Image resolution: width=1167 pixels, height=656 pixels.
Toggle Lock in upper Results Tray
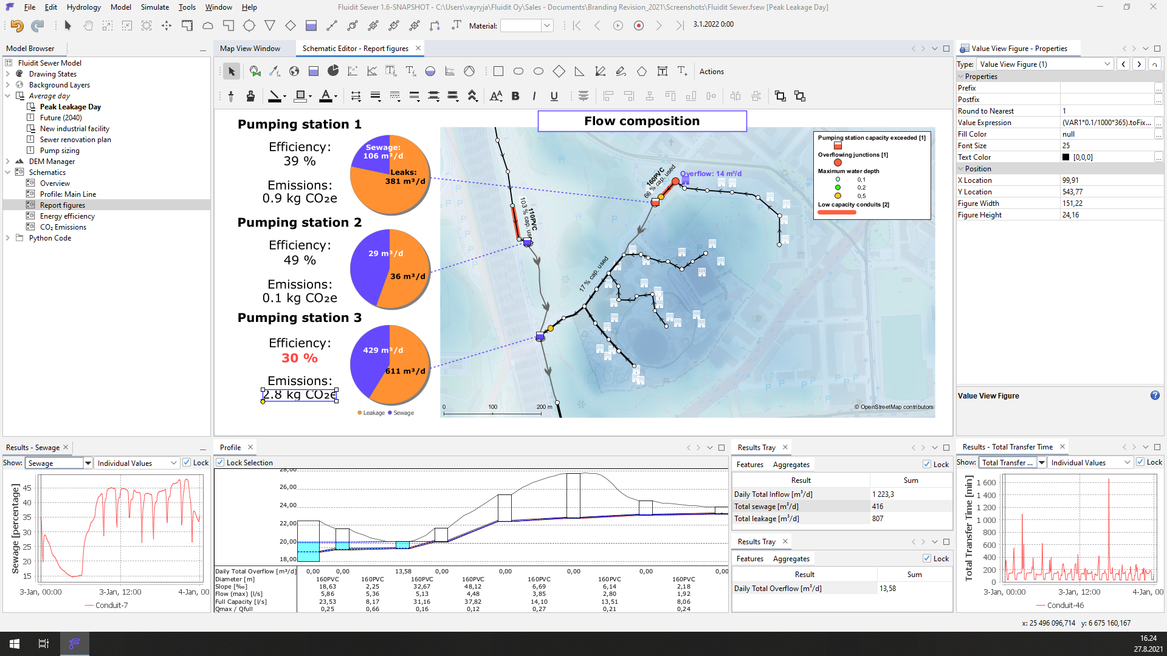[x=927, y=465]
